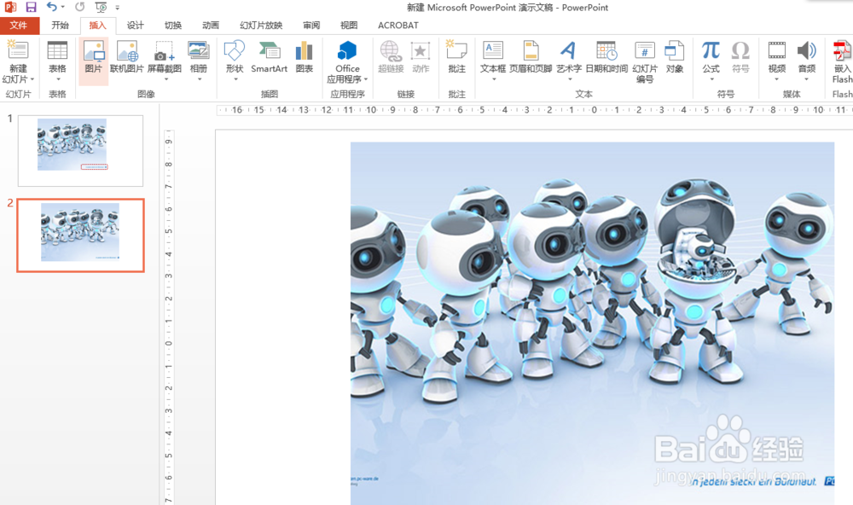Screen dimensions: 853x505
Task: Click the Text Box (文本框) icon
Action: [493, 50]
